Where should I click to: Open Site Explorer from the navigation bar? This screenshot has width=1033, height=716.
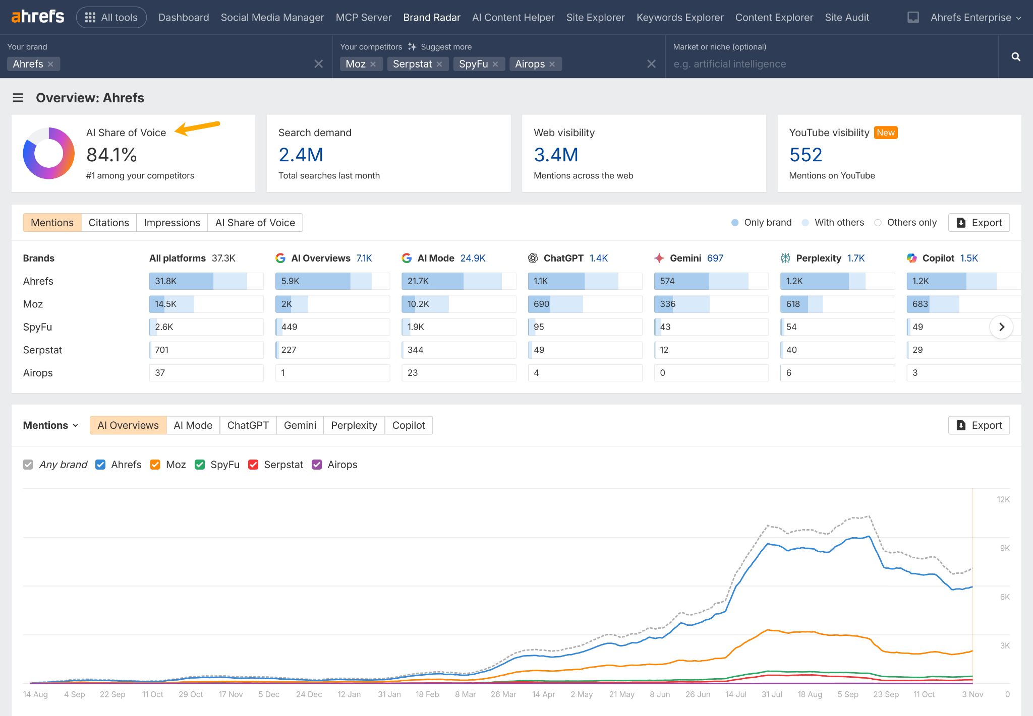[595, 17]
